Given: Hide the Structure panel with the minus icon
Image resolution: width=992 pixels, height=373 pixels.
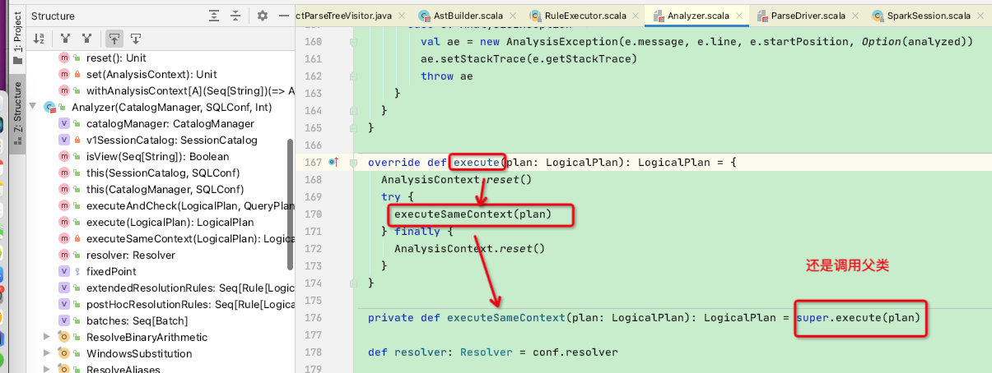Looking at the screenshot, I should tap(284, 15).
